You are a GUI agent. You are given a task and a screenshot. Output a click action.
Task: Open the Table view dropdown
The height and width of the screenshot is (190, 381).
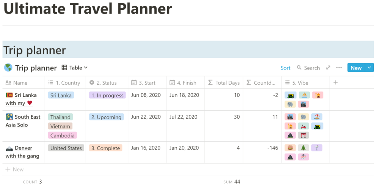pos(75,68)
